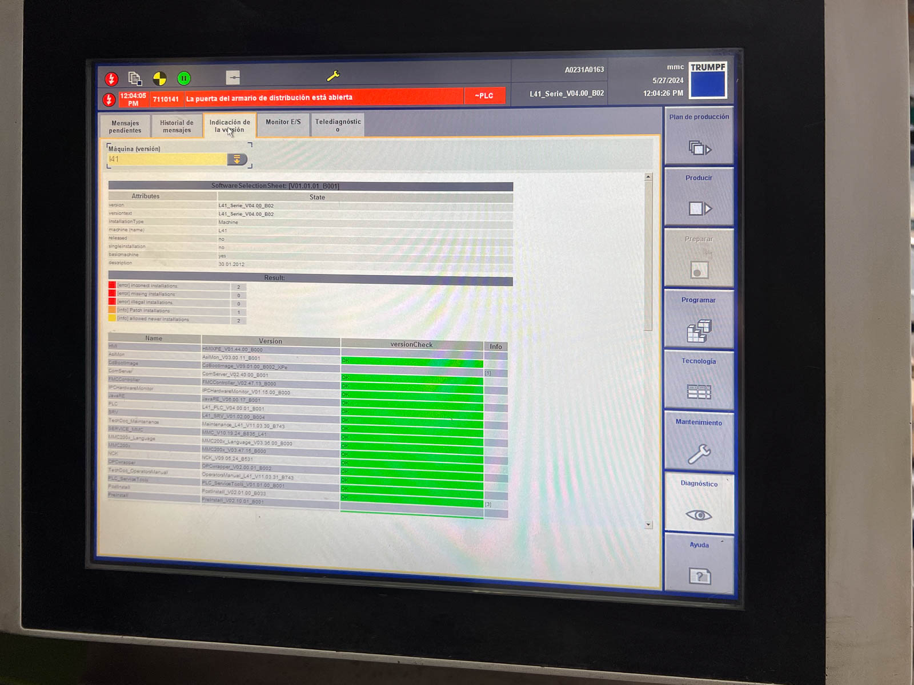Expand the Máquina (versión) dropdown arrow
Screen dimensions: 914x685
[237, 159]
